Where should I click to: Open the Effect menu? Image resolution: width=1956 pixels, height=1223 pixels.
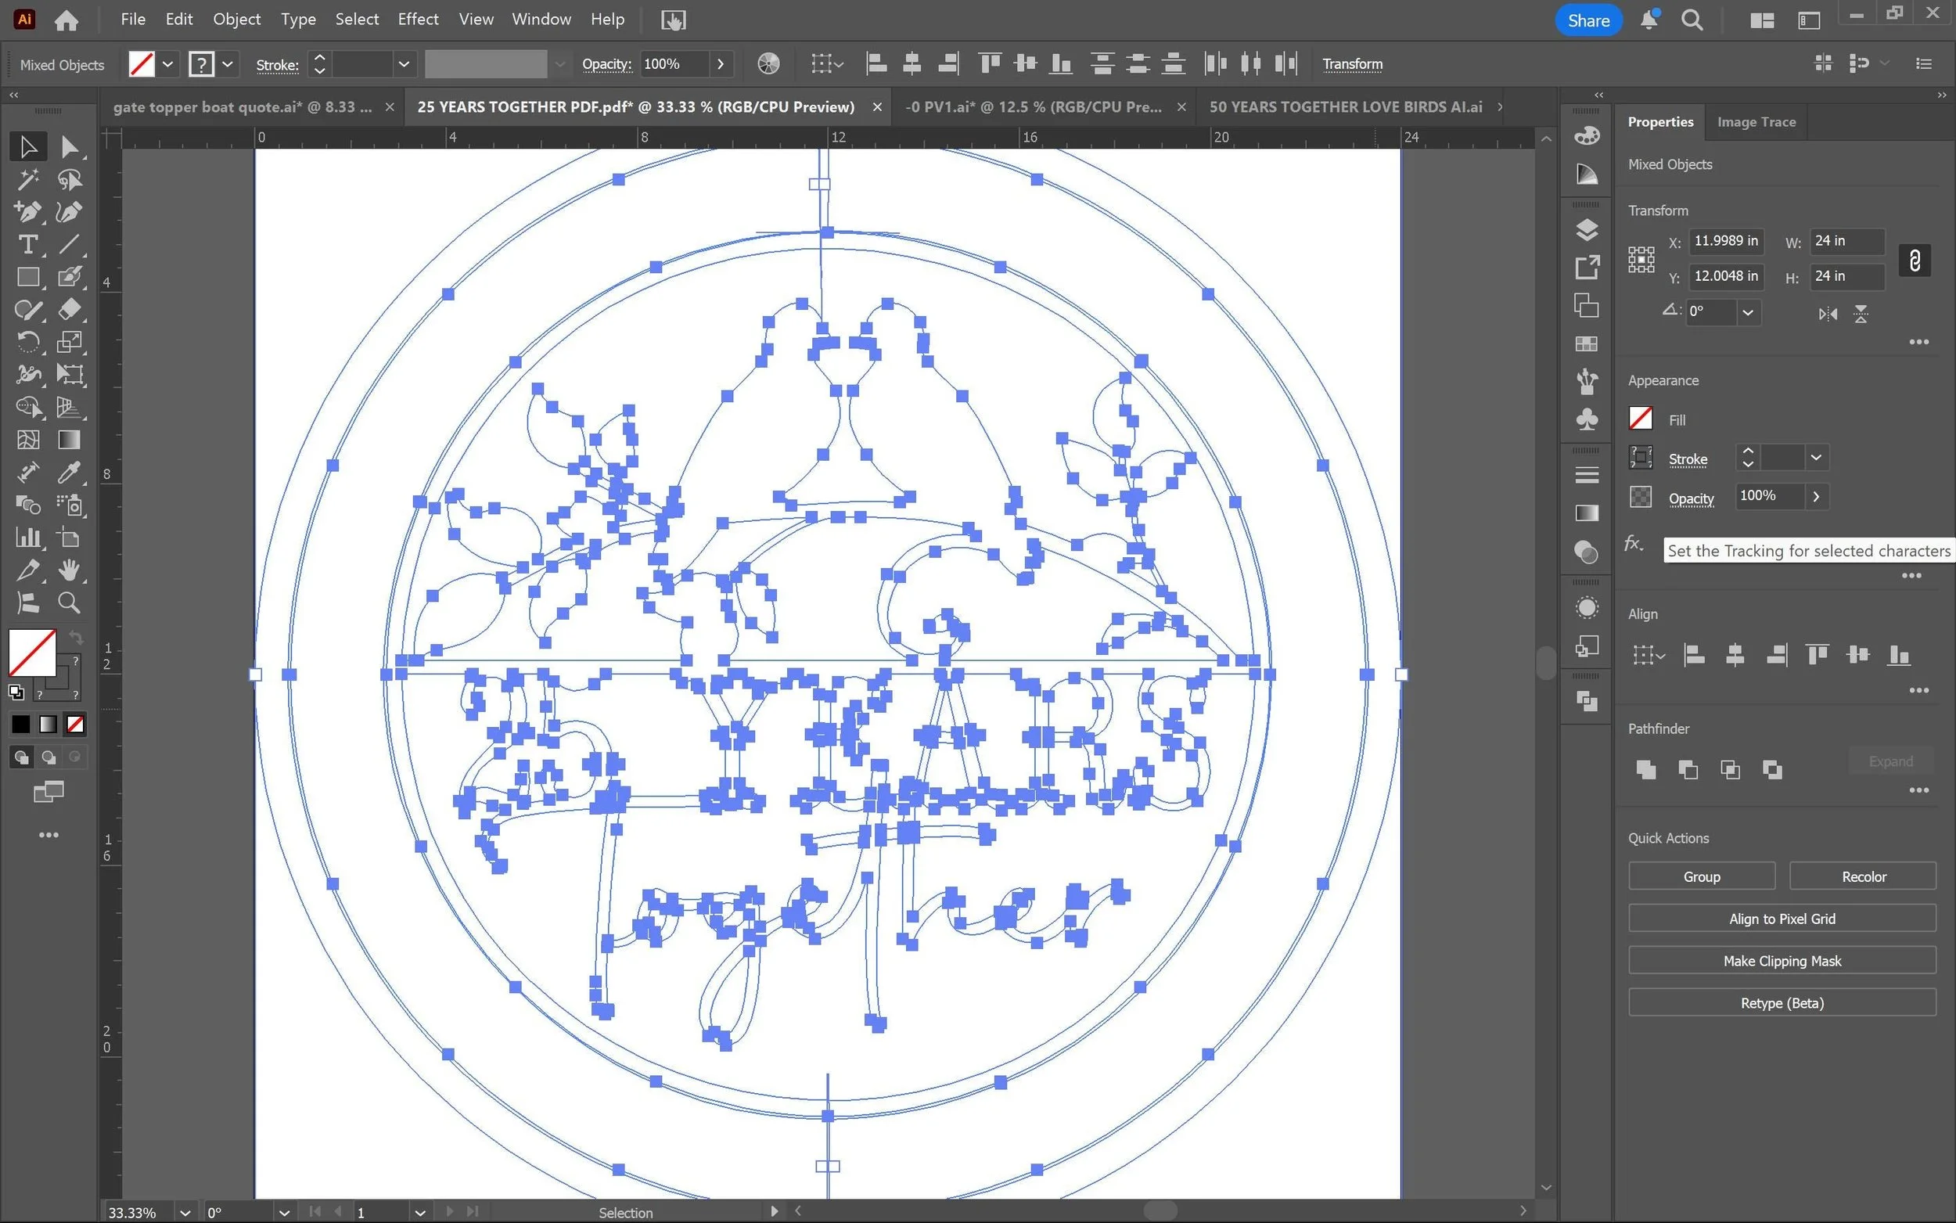(x=417, y=20)
